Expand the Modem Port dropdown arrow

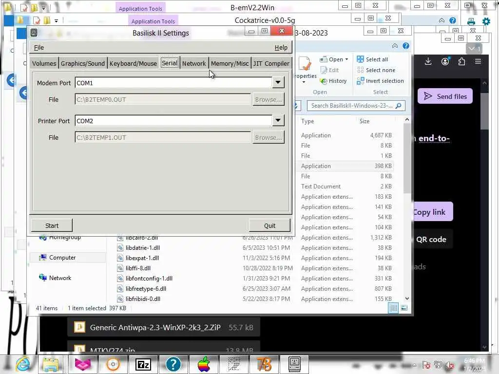pyautogui.click(x=278, y=82)
